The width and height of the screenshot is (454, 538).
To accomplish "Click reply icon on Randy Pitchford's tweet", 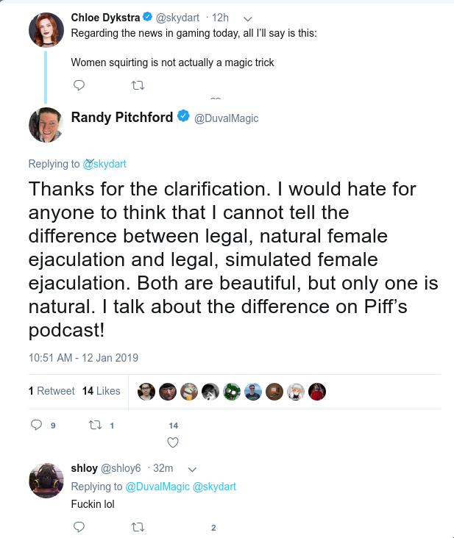I will click(36, 425).
